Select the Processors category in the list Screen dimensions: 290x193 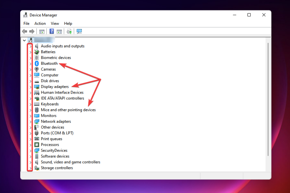click(50, 144)
